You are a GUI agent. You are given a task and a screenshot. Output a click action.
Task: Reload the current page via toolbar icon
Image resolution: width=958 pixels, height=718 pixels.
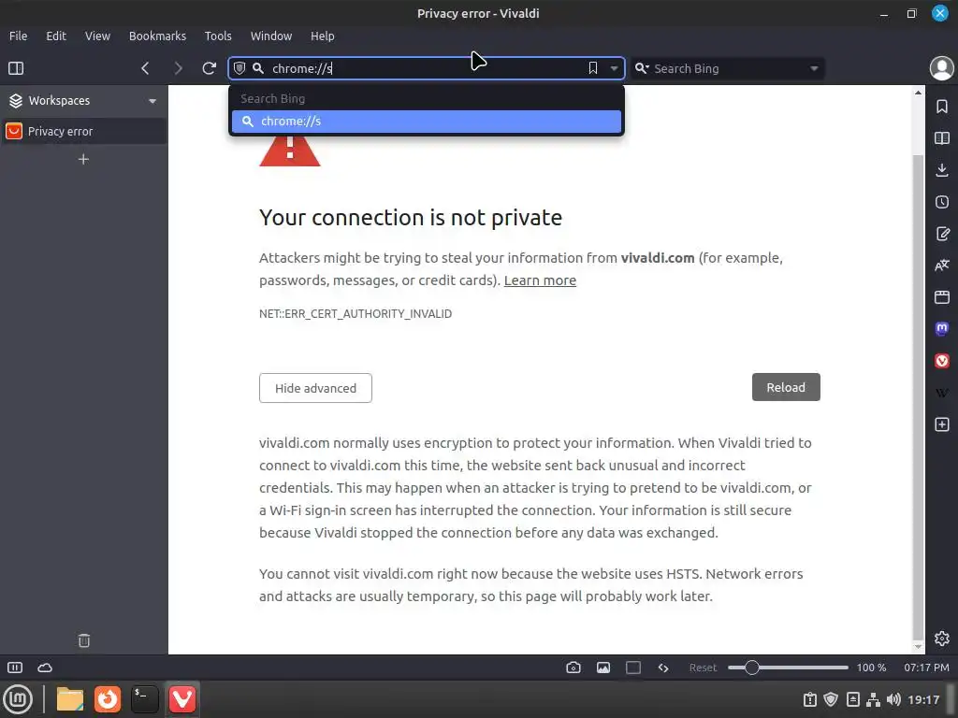209,68
